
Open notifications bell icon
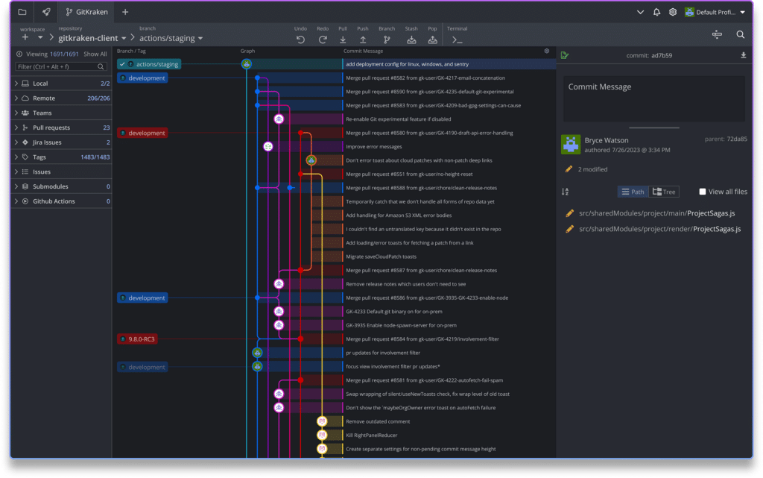click(656, 12)
